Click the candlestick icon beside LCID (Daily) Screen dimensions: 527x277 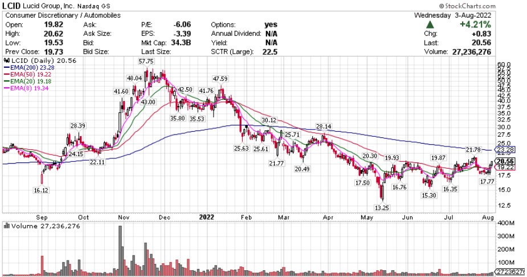coord(7,61)
